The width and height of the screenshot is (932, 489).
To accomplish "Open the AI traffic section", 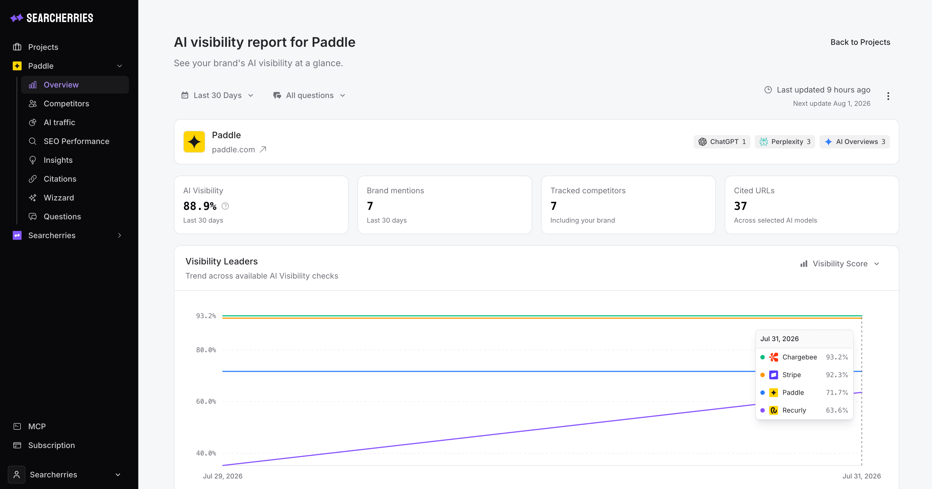I will tap(75, 122).
